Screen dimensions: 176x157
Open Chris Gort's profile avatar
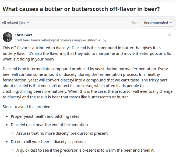click(x=8, y=37)
